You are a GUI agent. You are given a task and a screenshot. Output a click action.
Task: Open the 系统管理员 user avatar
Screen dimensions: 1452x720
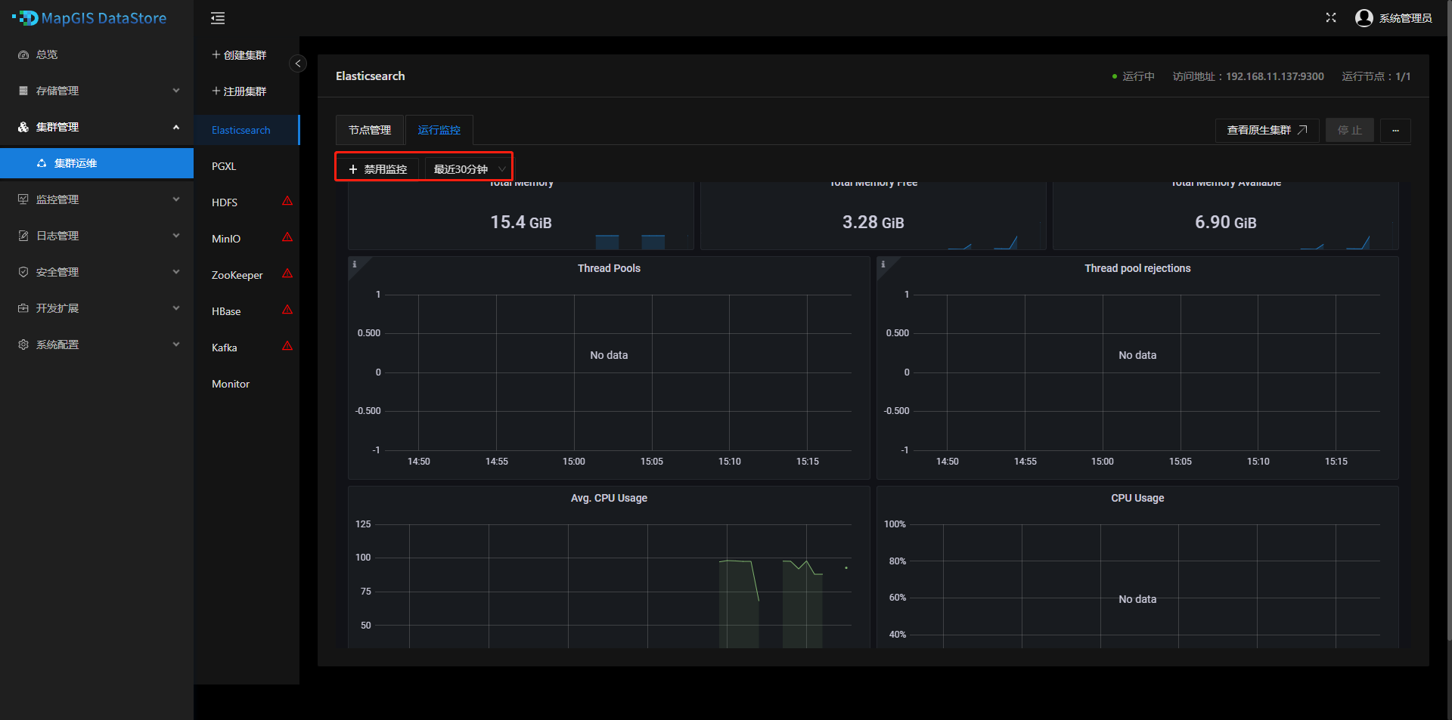1364,17
